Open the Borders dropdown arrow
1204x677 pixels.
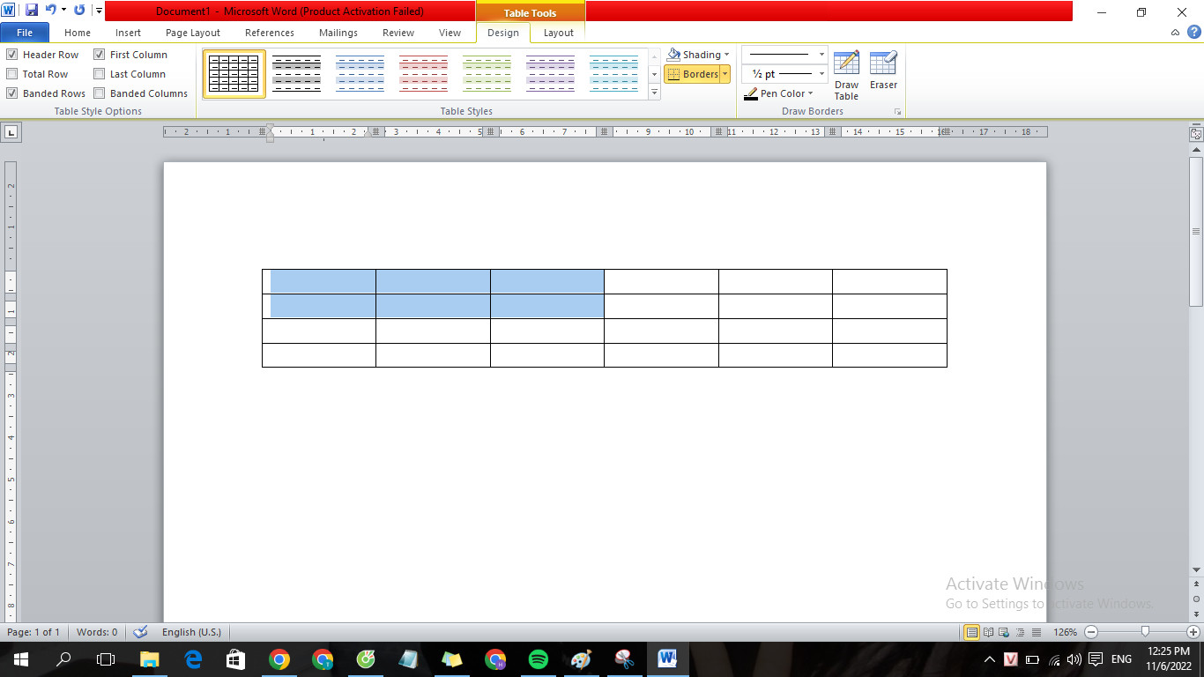[x=725, y=74]
